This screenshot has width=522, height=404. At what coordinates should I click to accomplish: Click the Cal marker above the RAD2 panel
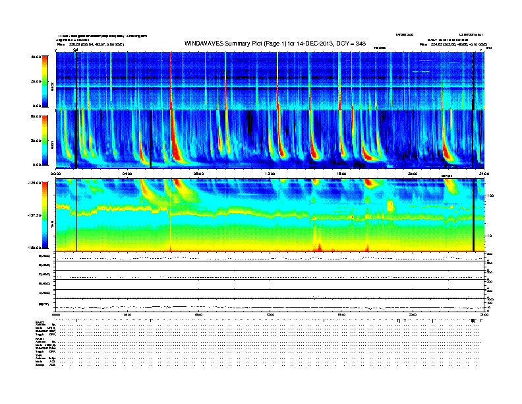pyautogui.click(x=76, y=50)
